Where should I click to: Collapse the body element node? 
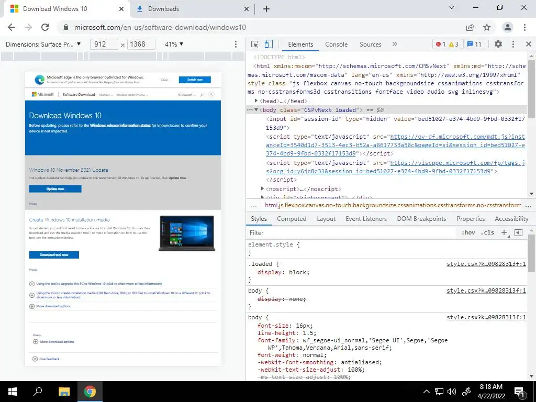(256, 110)
